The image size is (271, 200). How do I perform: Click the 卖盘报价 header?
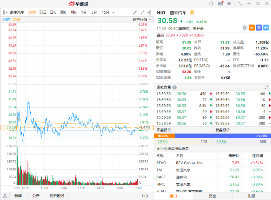coord(223,130)
